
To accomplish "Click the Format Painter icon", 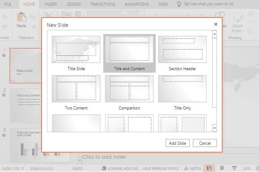I will coord(34,26).
